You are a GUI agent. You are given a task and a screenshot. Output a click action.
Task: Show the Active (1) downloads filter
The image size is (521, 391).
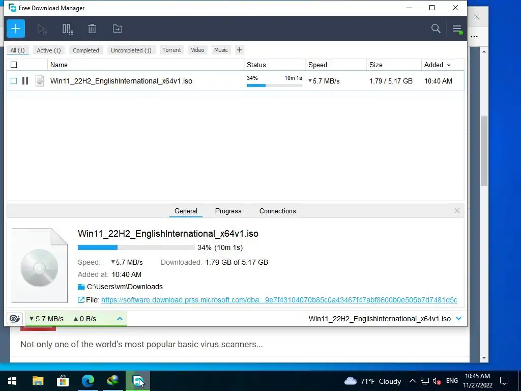pos(49,50)
